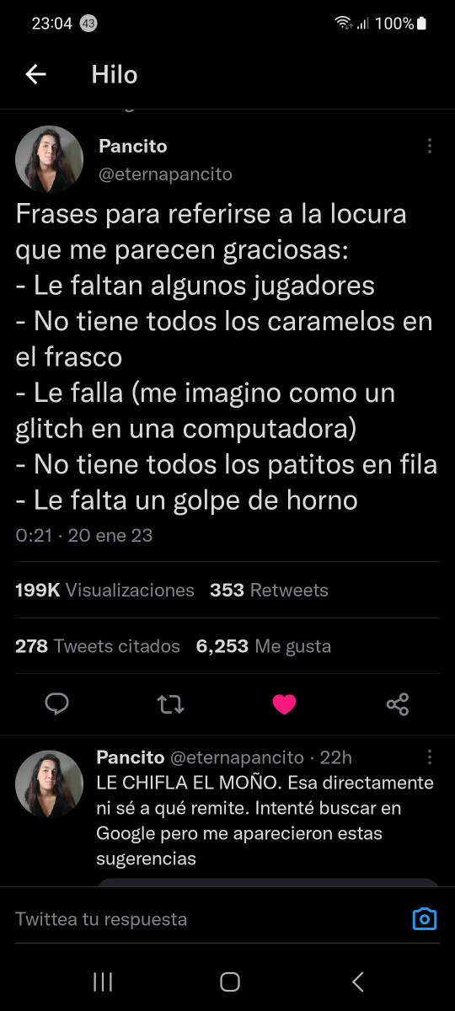Tap the Android home button
455x1011 pixels.
pos(229,982)
